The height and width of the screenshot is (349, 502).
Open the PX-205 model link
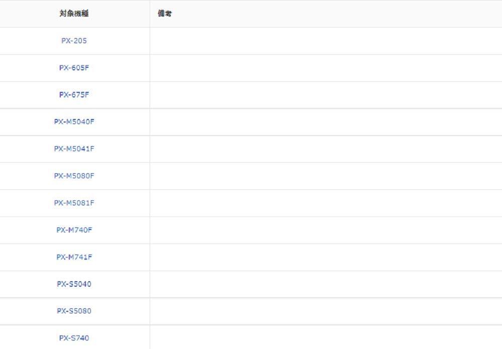(x=74, y=41)
